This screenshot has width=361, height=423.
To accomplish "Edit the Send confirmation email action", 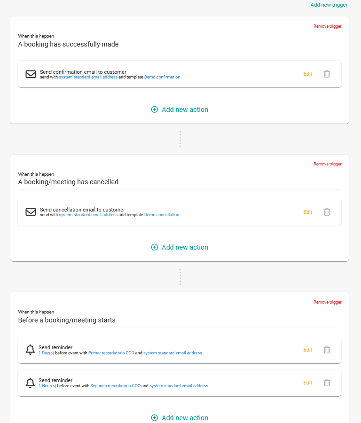I will pyautogui.click(x=307, y=74).
